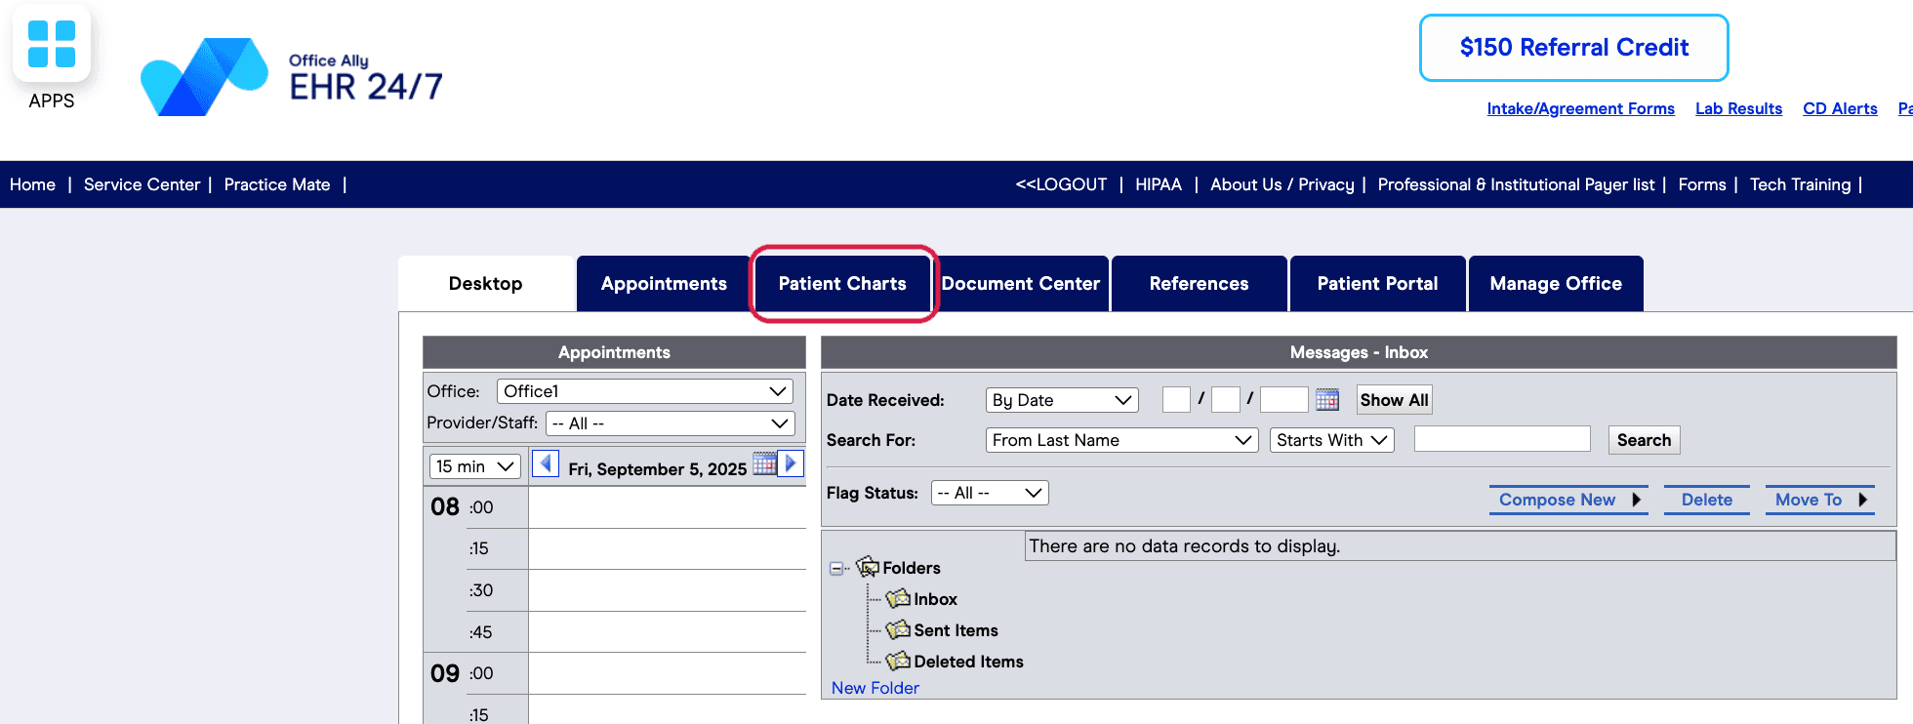1913x724 pixels.
Task: Go to previous day arrow in Appointments
Action: (546, 464)
